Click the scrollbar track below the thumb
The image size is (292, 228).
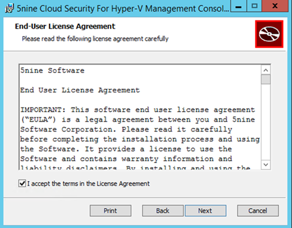[266, 122]
